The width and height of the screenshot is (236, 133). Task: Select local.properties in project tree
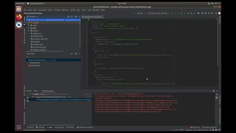point(38,47)
